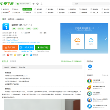Click the 无广告 tag
This screenshot has width=110, height=110.
[x=35, y=29]
